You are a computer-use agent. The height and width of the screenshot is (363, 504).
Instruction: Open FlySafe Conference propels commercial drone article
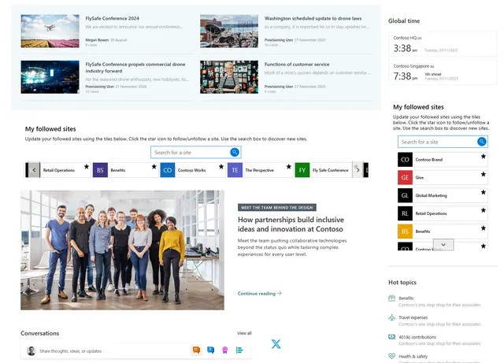point(135,68)
